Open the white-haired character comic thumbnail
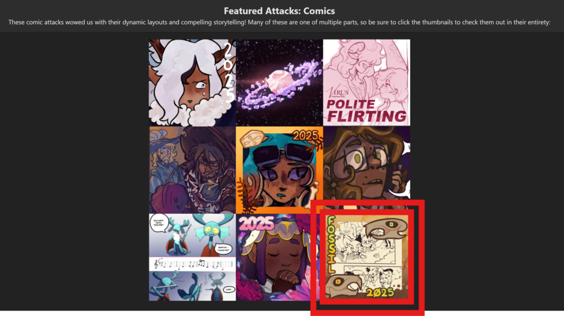Viewport: 564px width, 316px height. point(192,83)
